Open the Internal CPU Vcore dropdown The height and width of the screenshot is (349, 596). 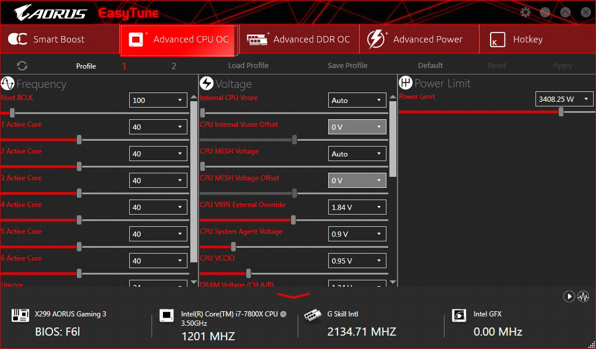357,100
